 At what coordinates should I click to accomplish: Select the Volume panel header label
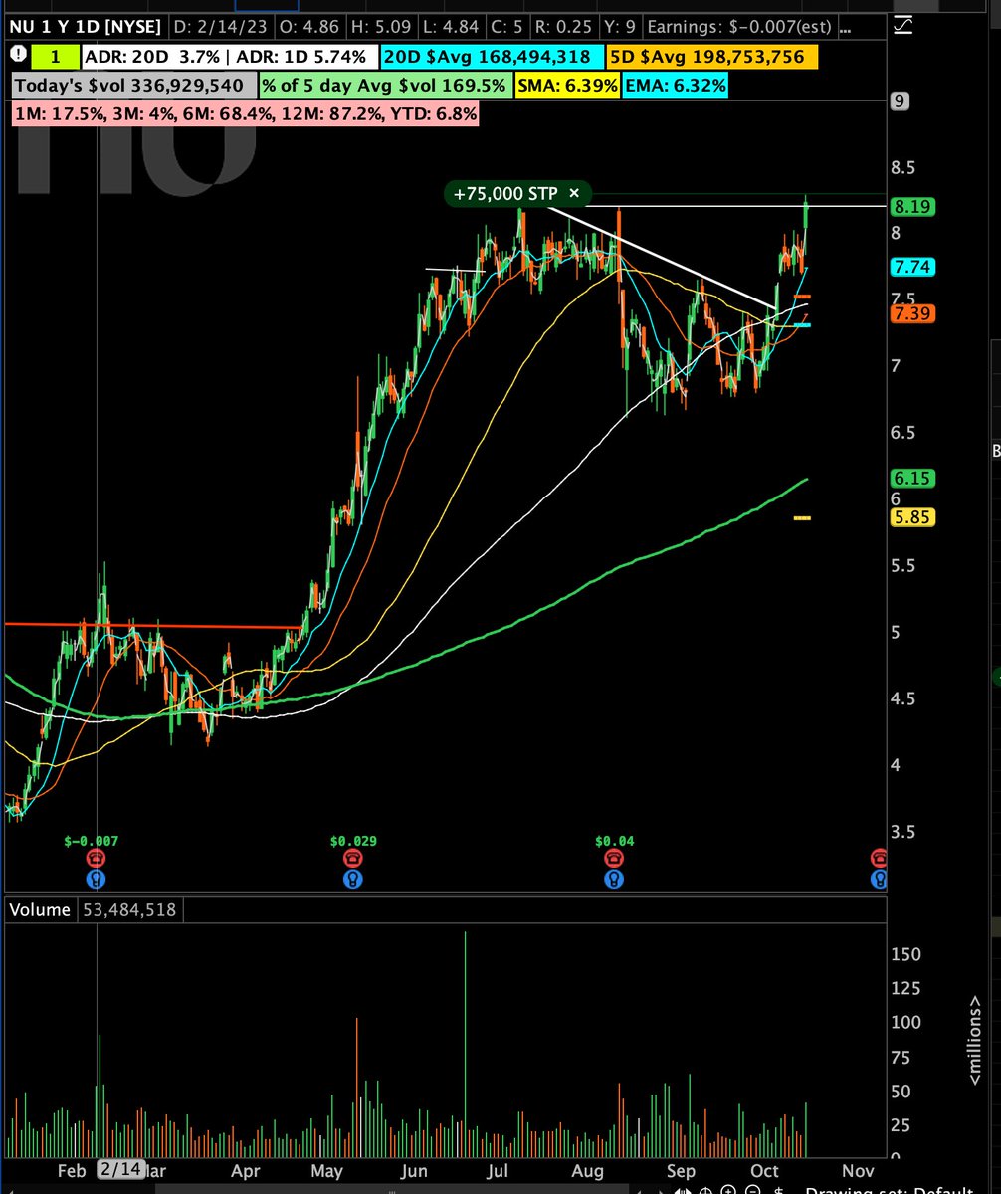coord(39,909)
